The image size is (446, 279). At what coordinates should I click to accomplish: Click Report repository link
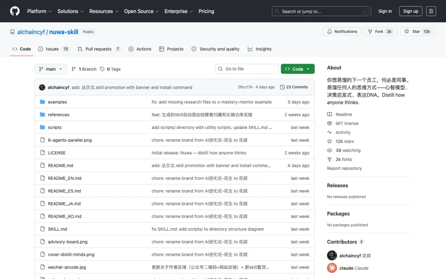pyautogui.click(x=344, y=168)
